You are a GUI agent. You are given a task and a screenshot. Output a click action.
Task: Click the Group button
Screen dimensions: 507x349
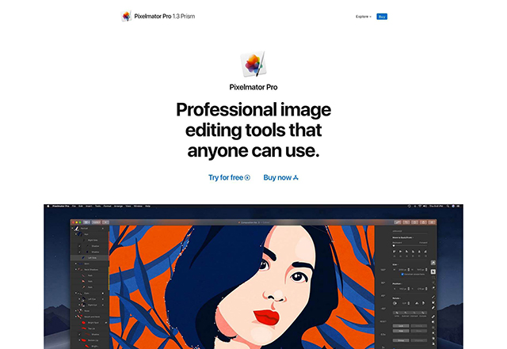[401, 340]
